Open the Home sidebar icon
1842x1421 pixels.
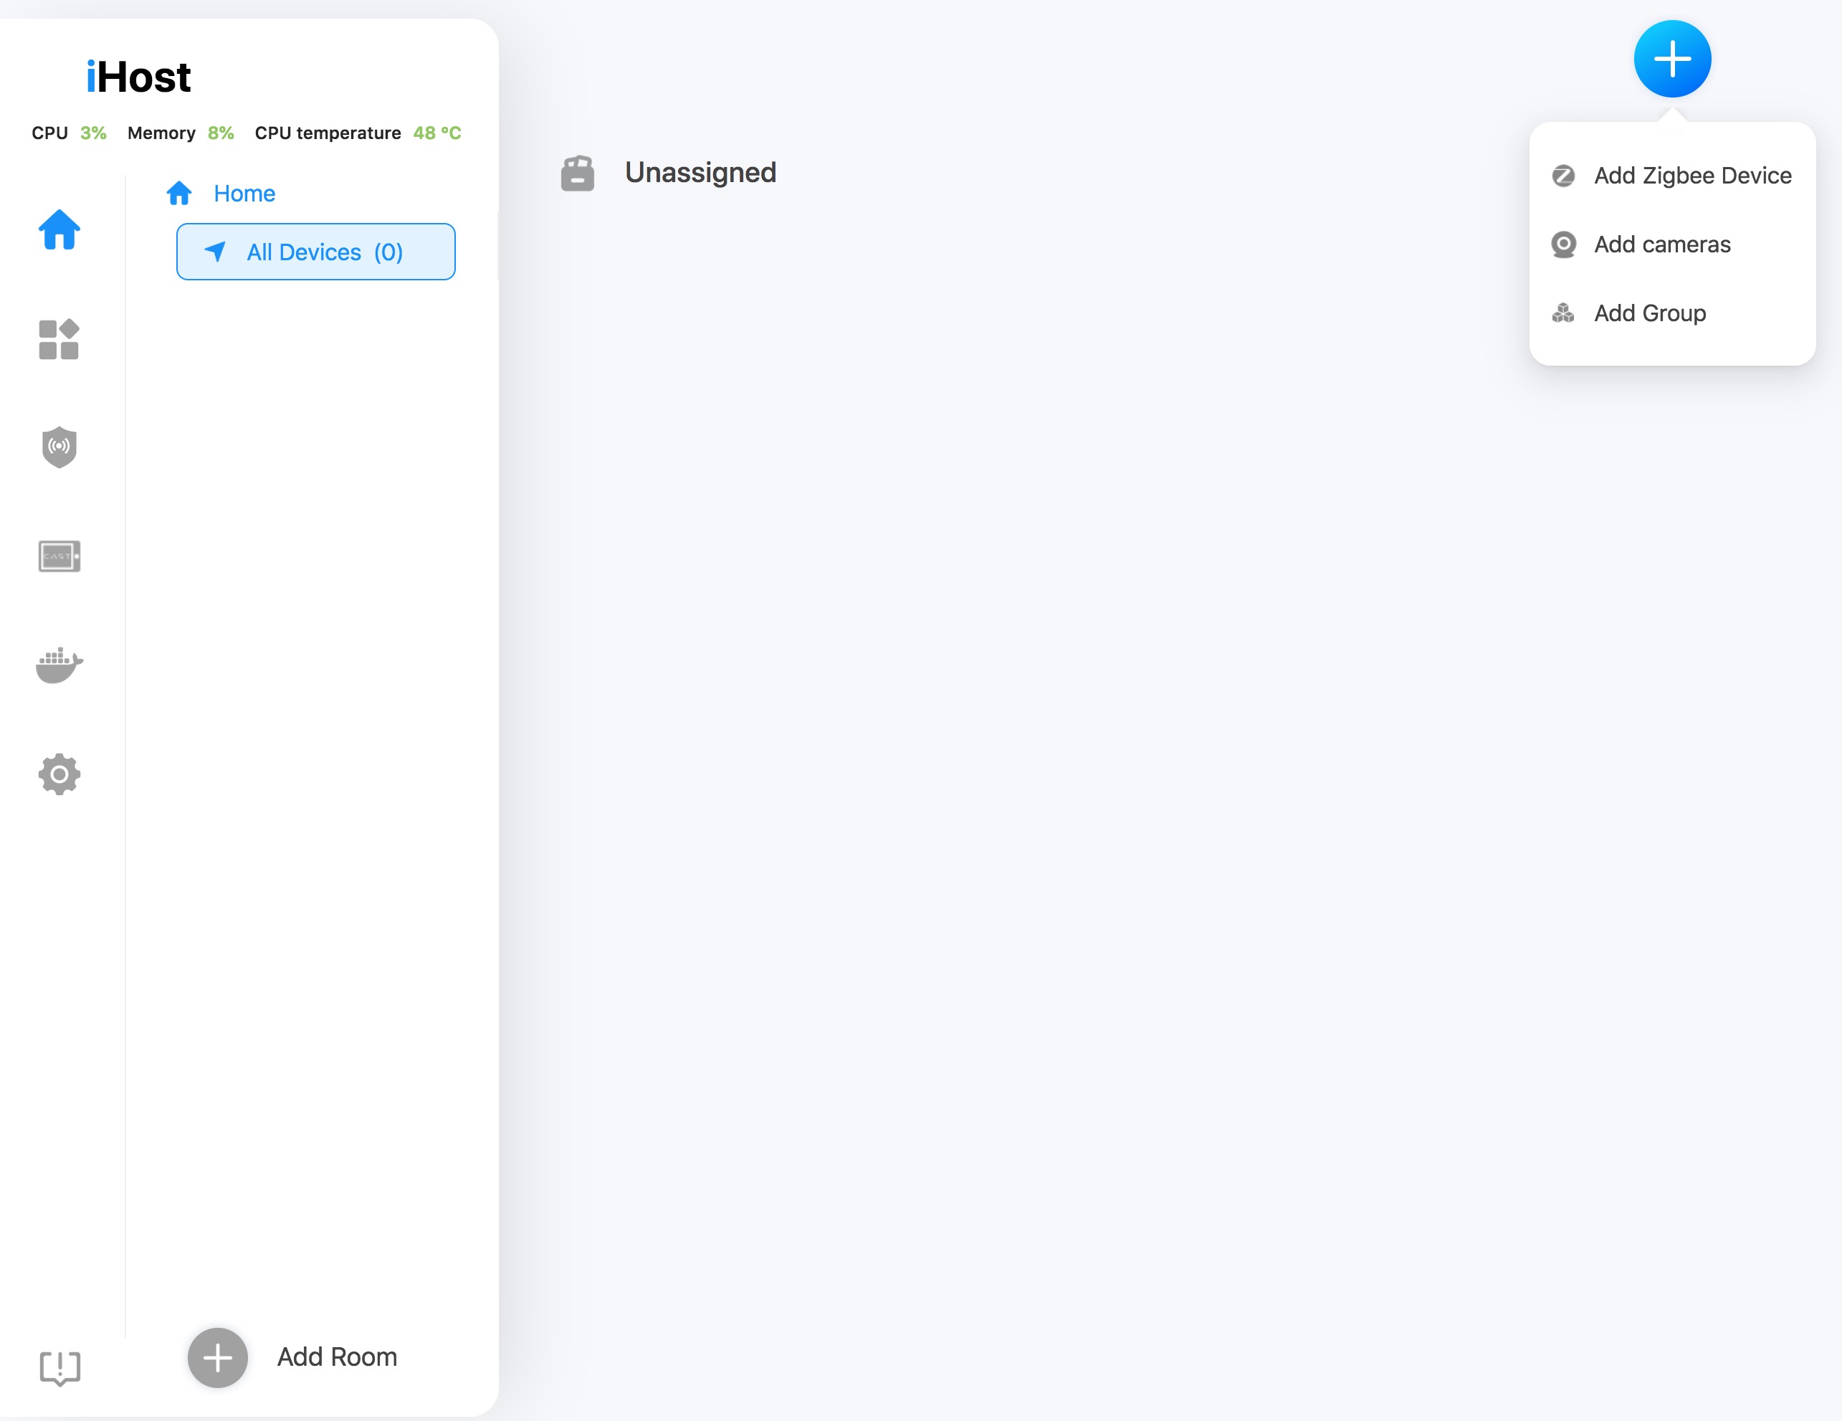click(x=59, y=229)
